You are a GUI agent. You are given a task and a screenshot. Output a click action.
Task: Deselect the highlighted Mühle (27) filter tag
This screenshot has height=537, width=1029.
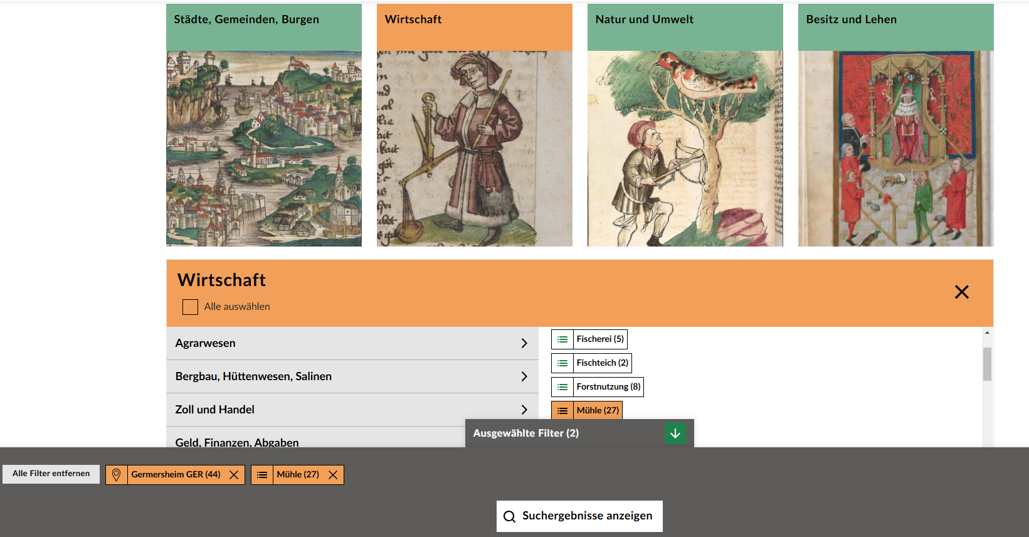tap(597, 410)
